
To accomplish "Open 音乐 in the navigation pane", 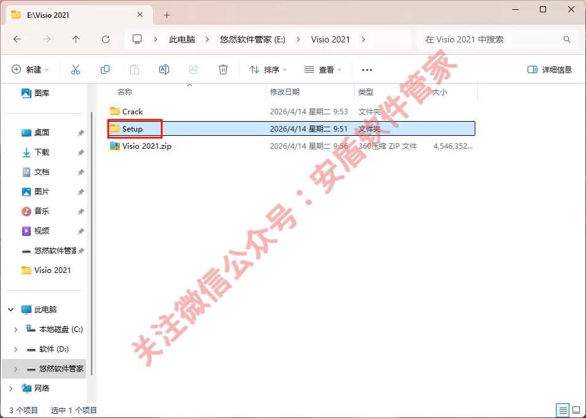I will pyautogui.click(x=41, y=211).
